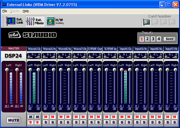Viewport: 180px width, 128px height.
Task: Mute the Wave5/6 right channel
Action: [x=68, y=117]
